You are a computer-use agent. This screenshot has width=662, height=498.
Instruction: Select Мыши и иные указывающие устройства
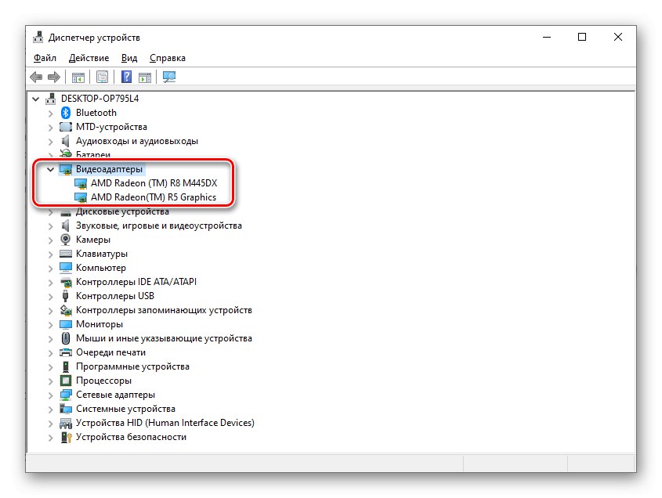[164, 338]
